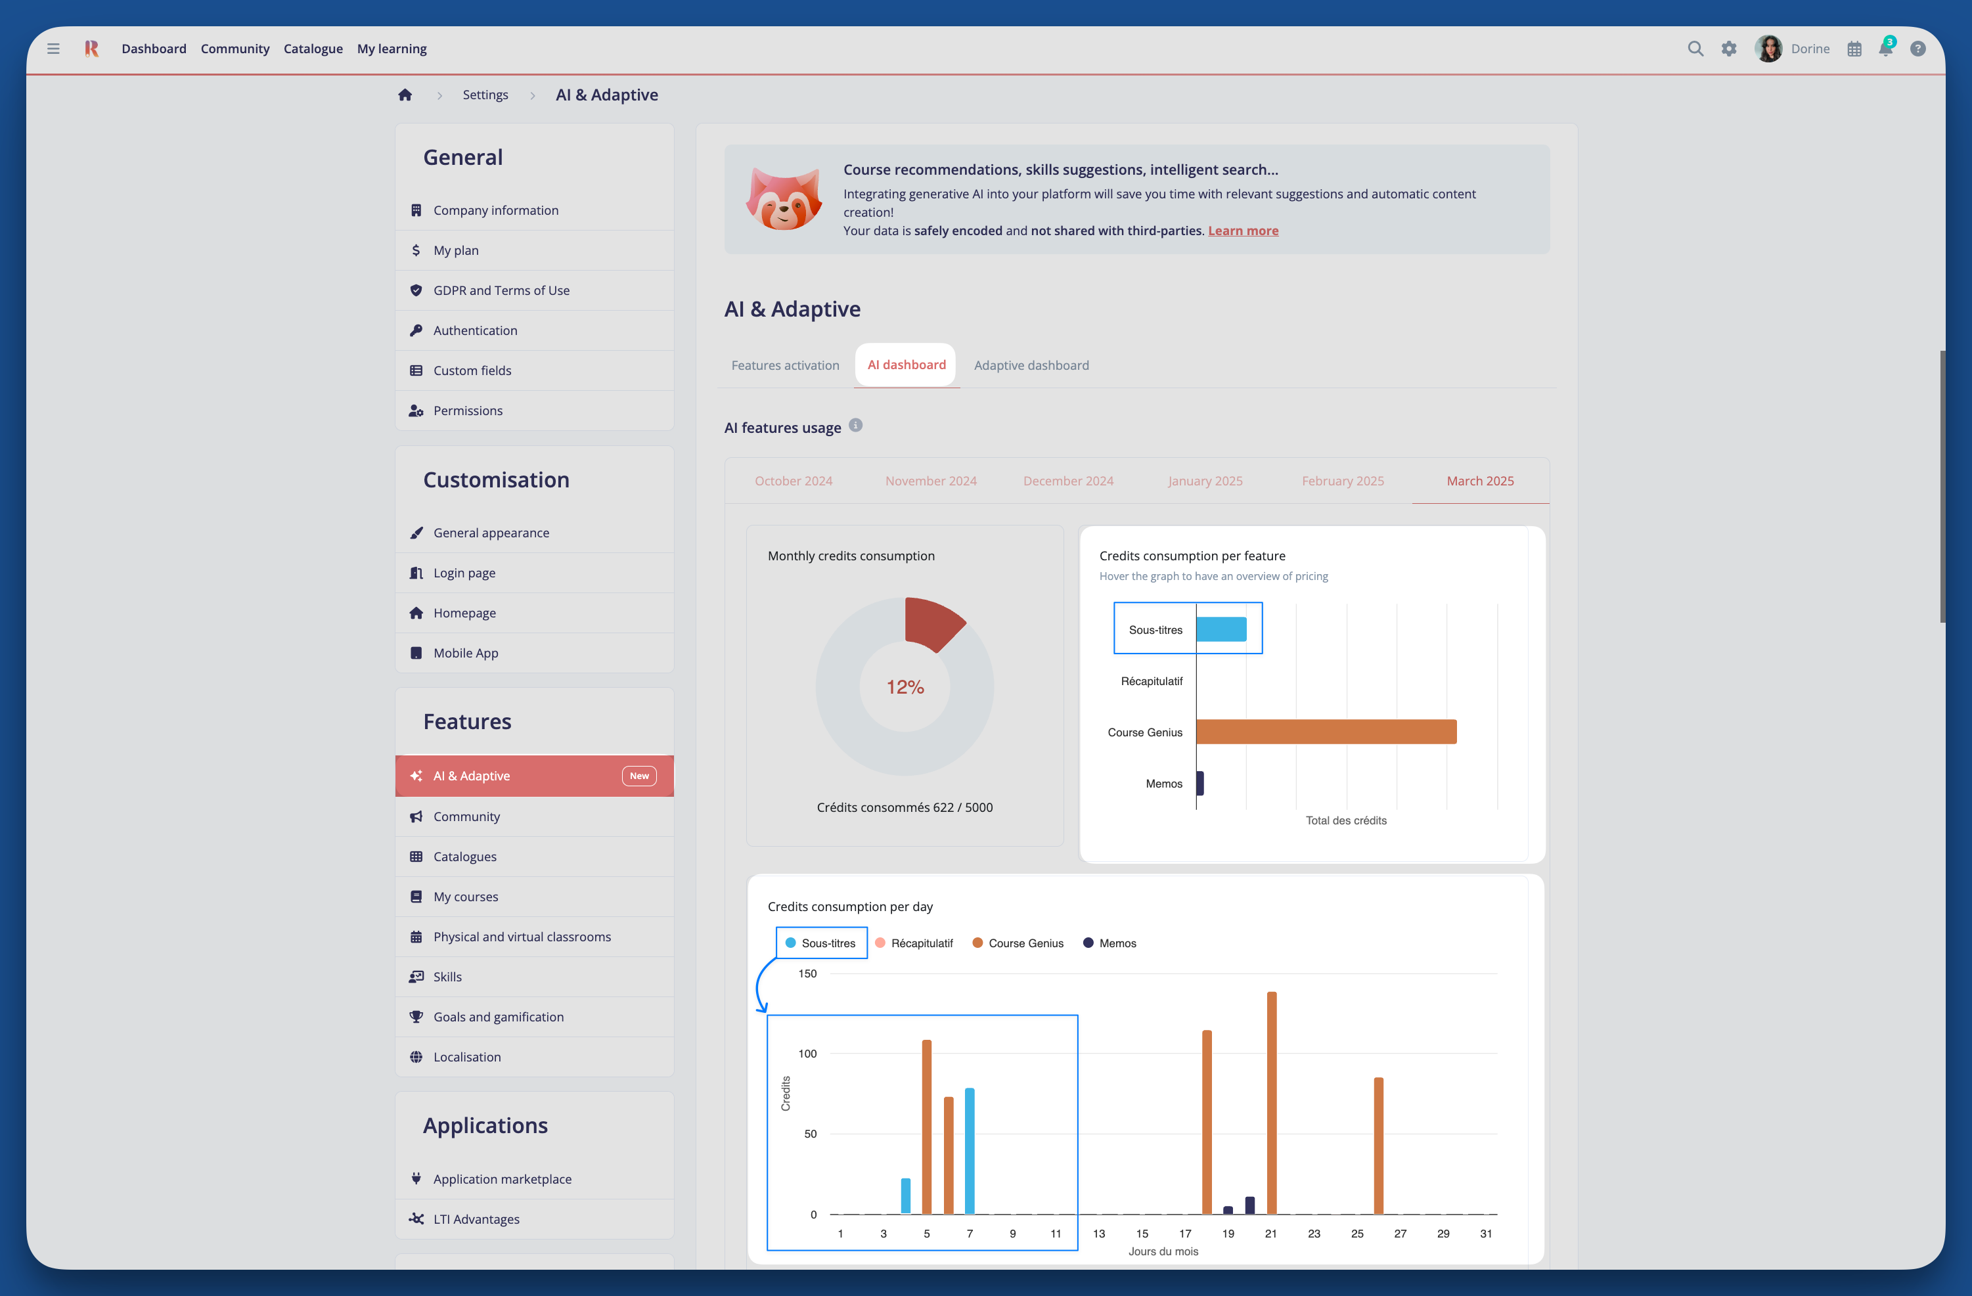
Task: Toggle the Sous-titres series in the legend
Action: (x=820, y=942)
